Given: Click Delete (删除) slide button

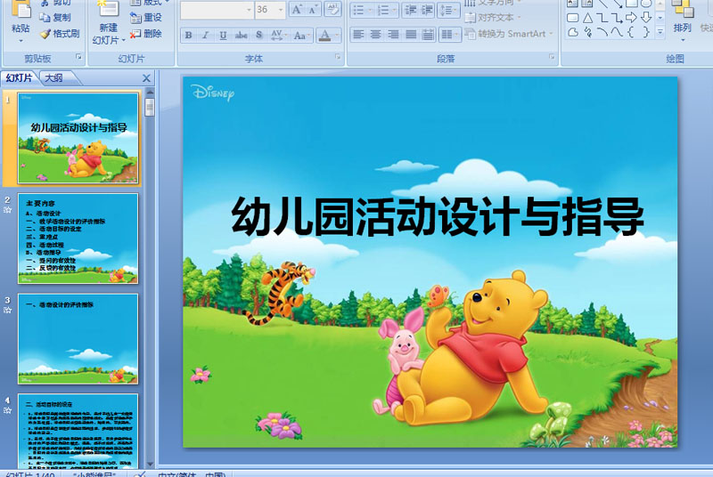Looking at the screenshot, I should tap(146, 34).
